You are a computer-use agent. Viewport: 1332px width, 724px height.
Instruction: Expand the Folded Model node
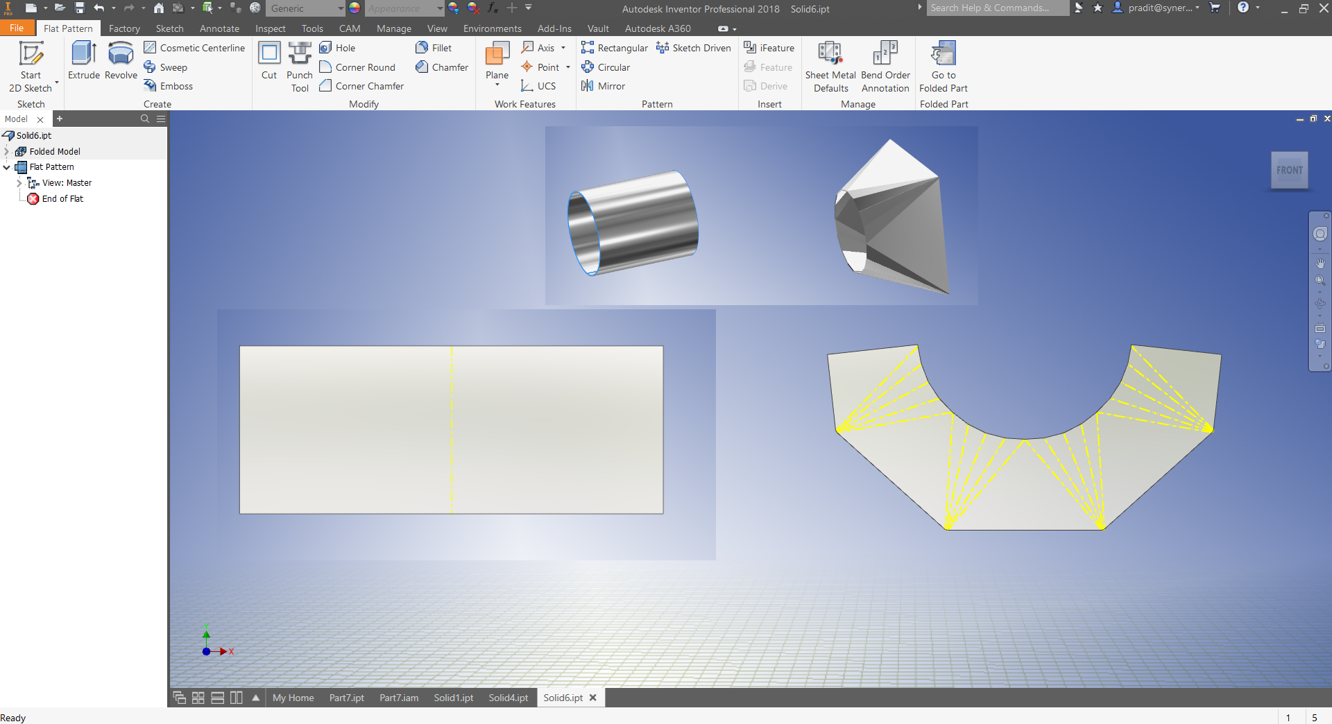[x=6, y=151]
